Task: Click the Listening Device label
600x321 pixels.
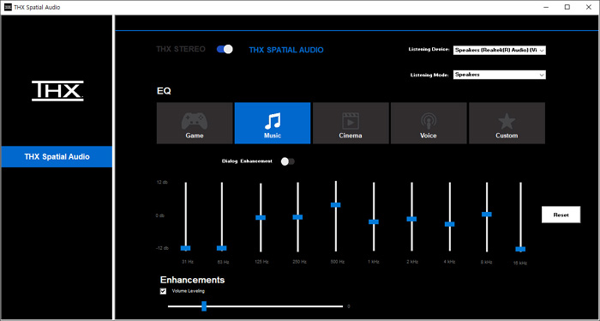Action: pyautogui.click(x=429, y=50)
